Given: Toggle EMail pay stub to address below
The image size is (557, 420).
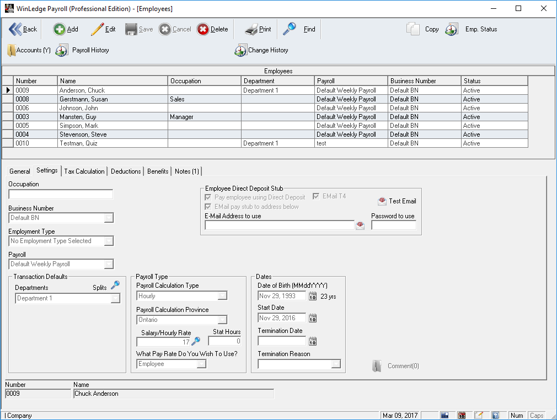Looking at the screenshot, I should point(208,207).
